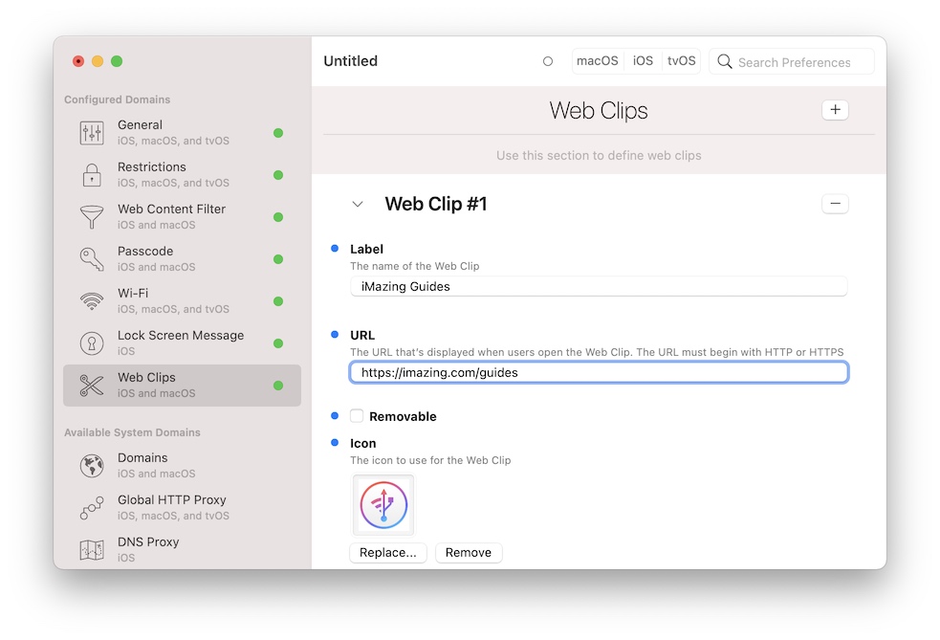Screen dimensions: 940x640
Task: Remove Web Clip #1 with minus button
Action: [x=835, y=204]
